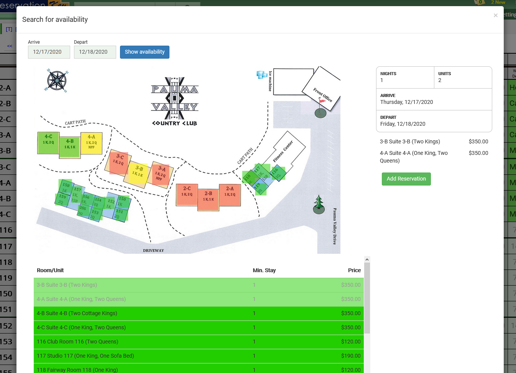Image resolution: width=516 pixels, height=373 pixels.
Task: Click the $120.00 price of room 116
Action: 351,342
